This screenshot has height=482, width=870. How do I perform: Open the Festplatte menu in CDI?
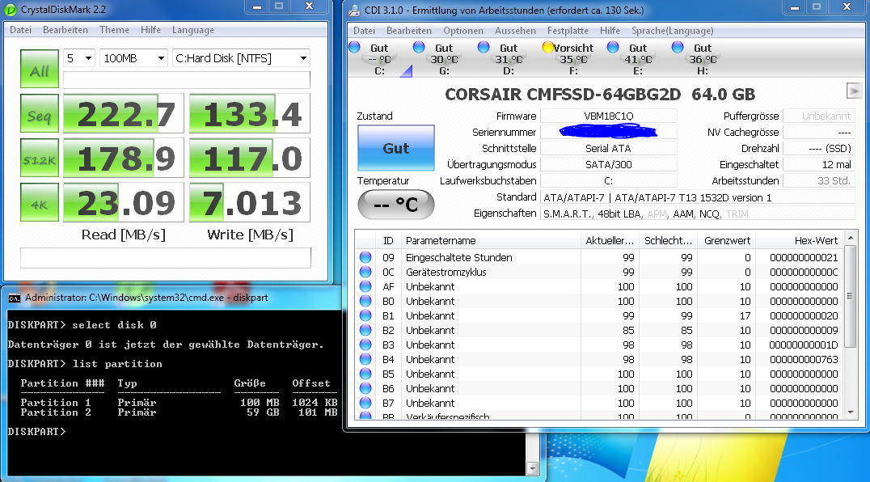tap(568, 31)
